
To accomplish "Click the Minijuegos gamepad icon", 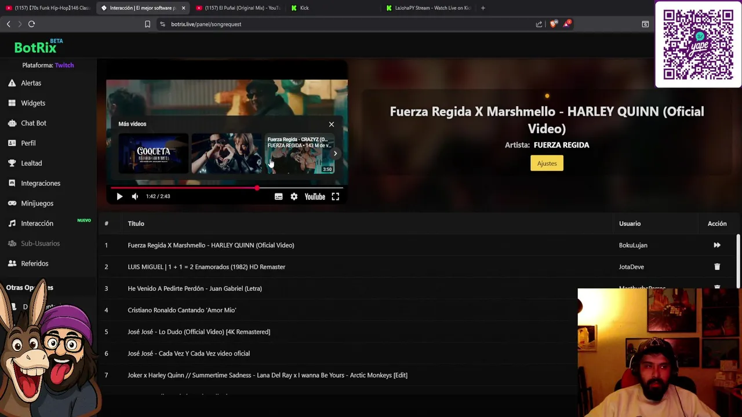I will [12, 203].
